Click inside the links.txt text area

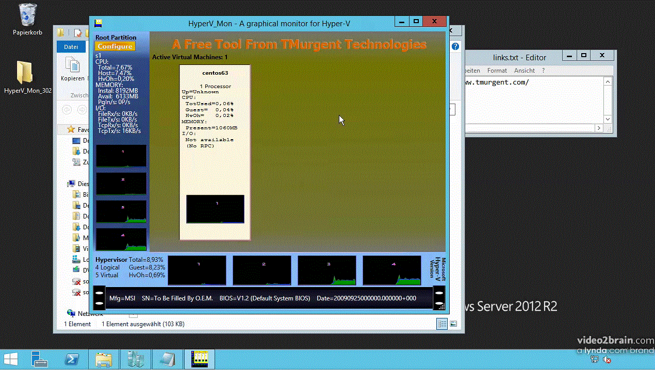[x=534, y=100]
